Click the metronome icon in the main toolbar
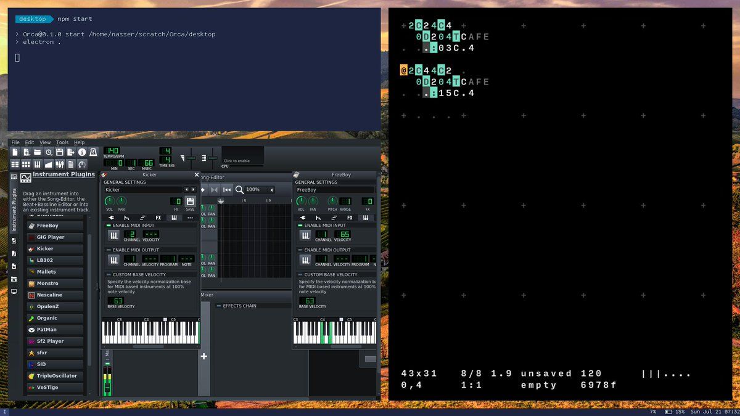Screen dimensions: 740x416 pos(93,152)
